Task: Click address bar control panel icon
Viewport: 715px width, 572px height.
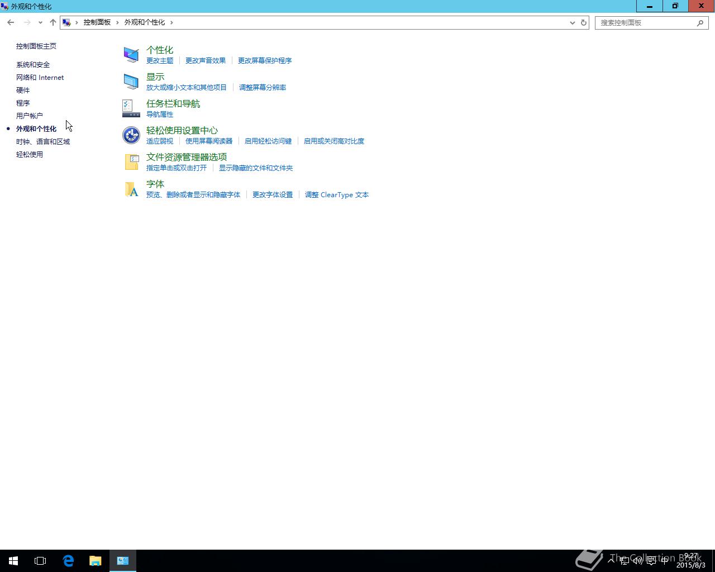Action: 66,22
